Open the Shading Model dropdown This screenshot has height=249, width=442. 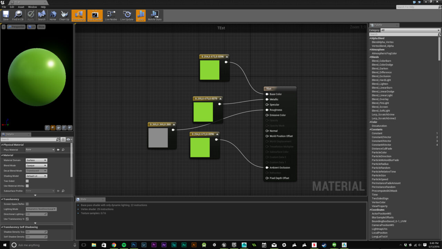(x=36, y=176)
